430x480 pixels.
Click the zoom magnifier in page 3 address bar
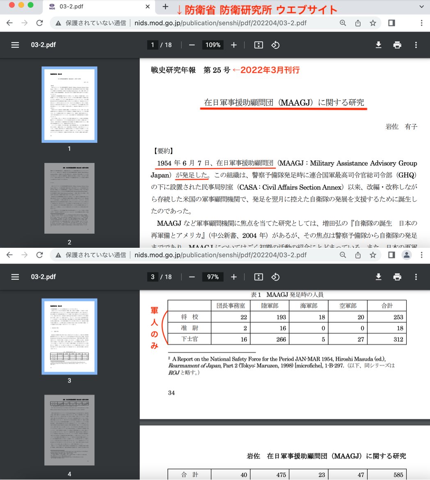(x=343, y=255)
